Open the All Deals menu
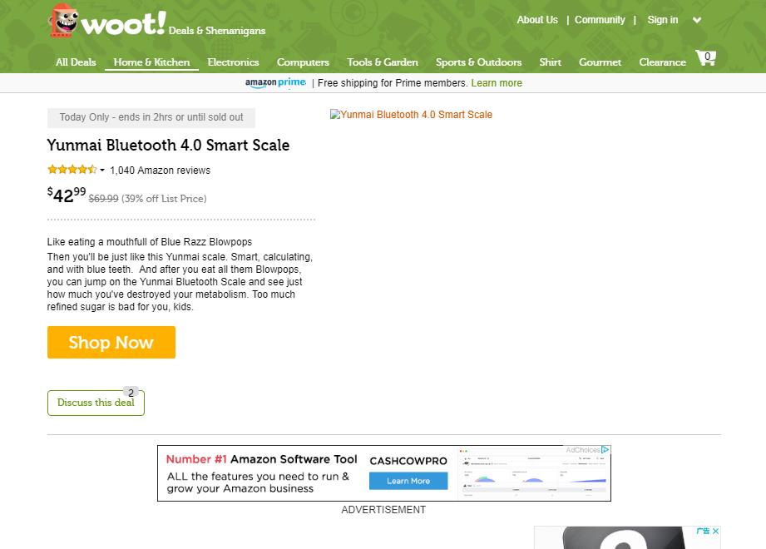 [76, 62]
